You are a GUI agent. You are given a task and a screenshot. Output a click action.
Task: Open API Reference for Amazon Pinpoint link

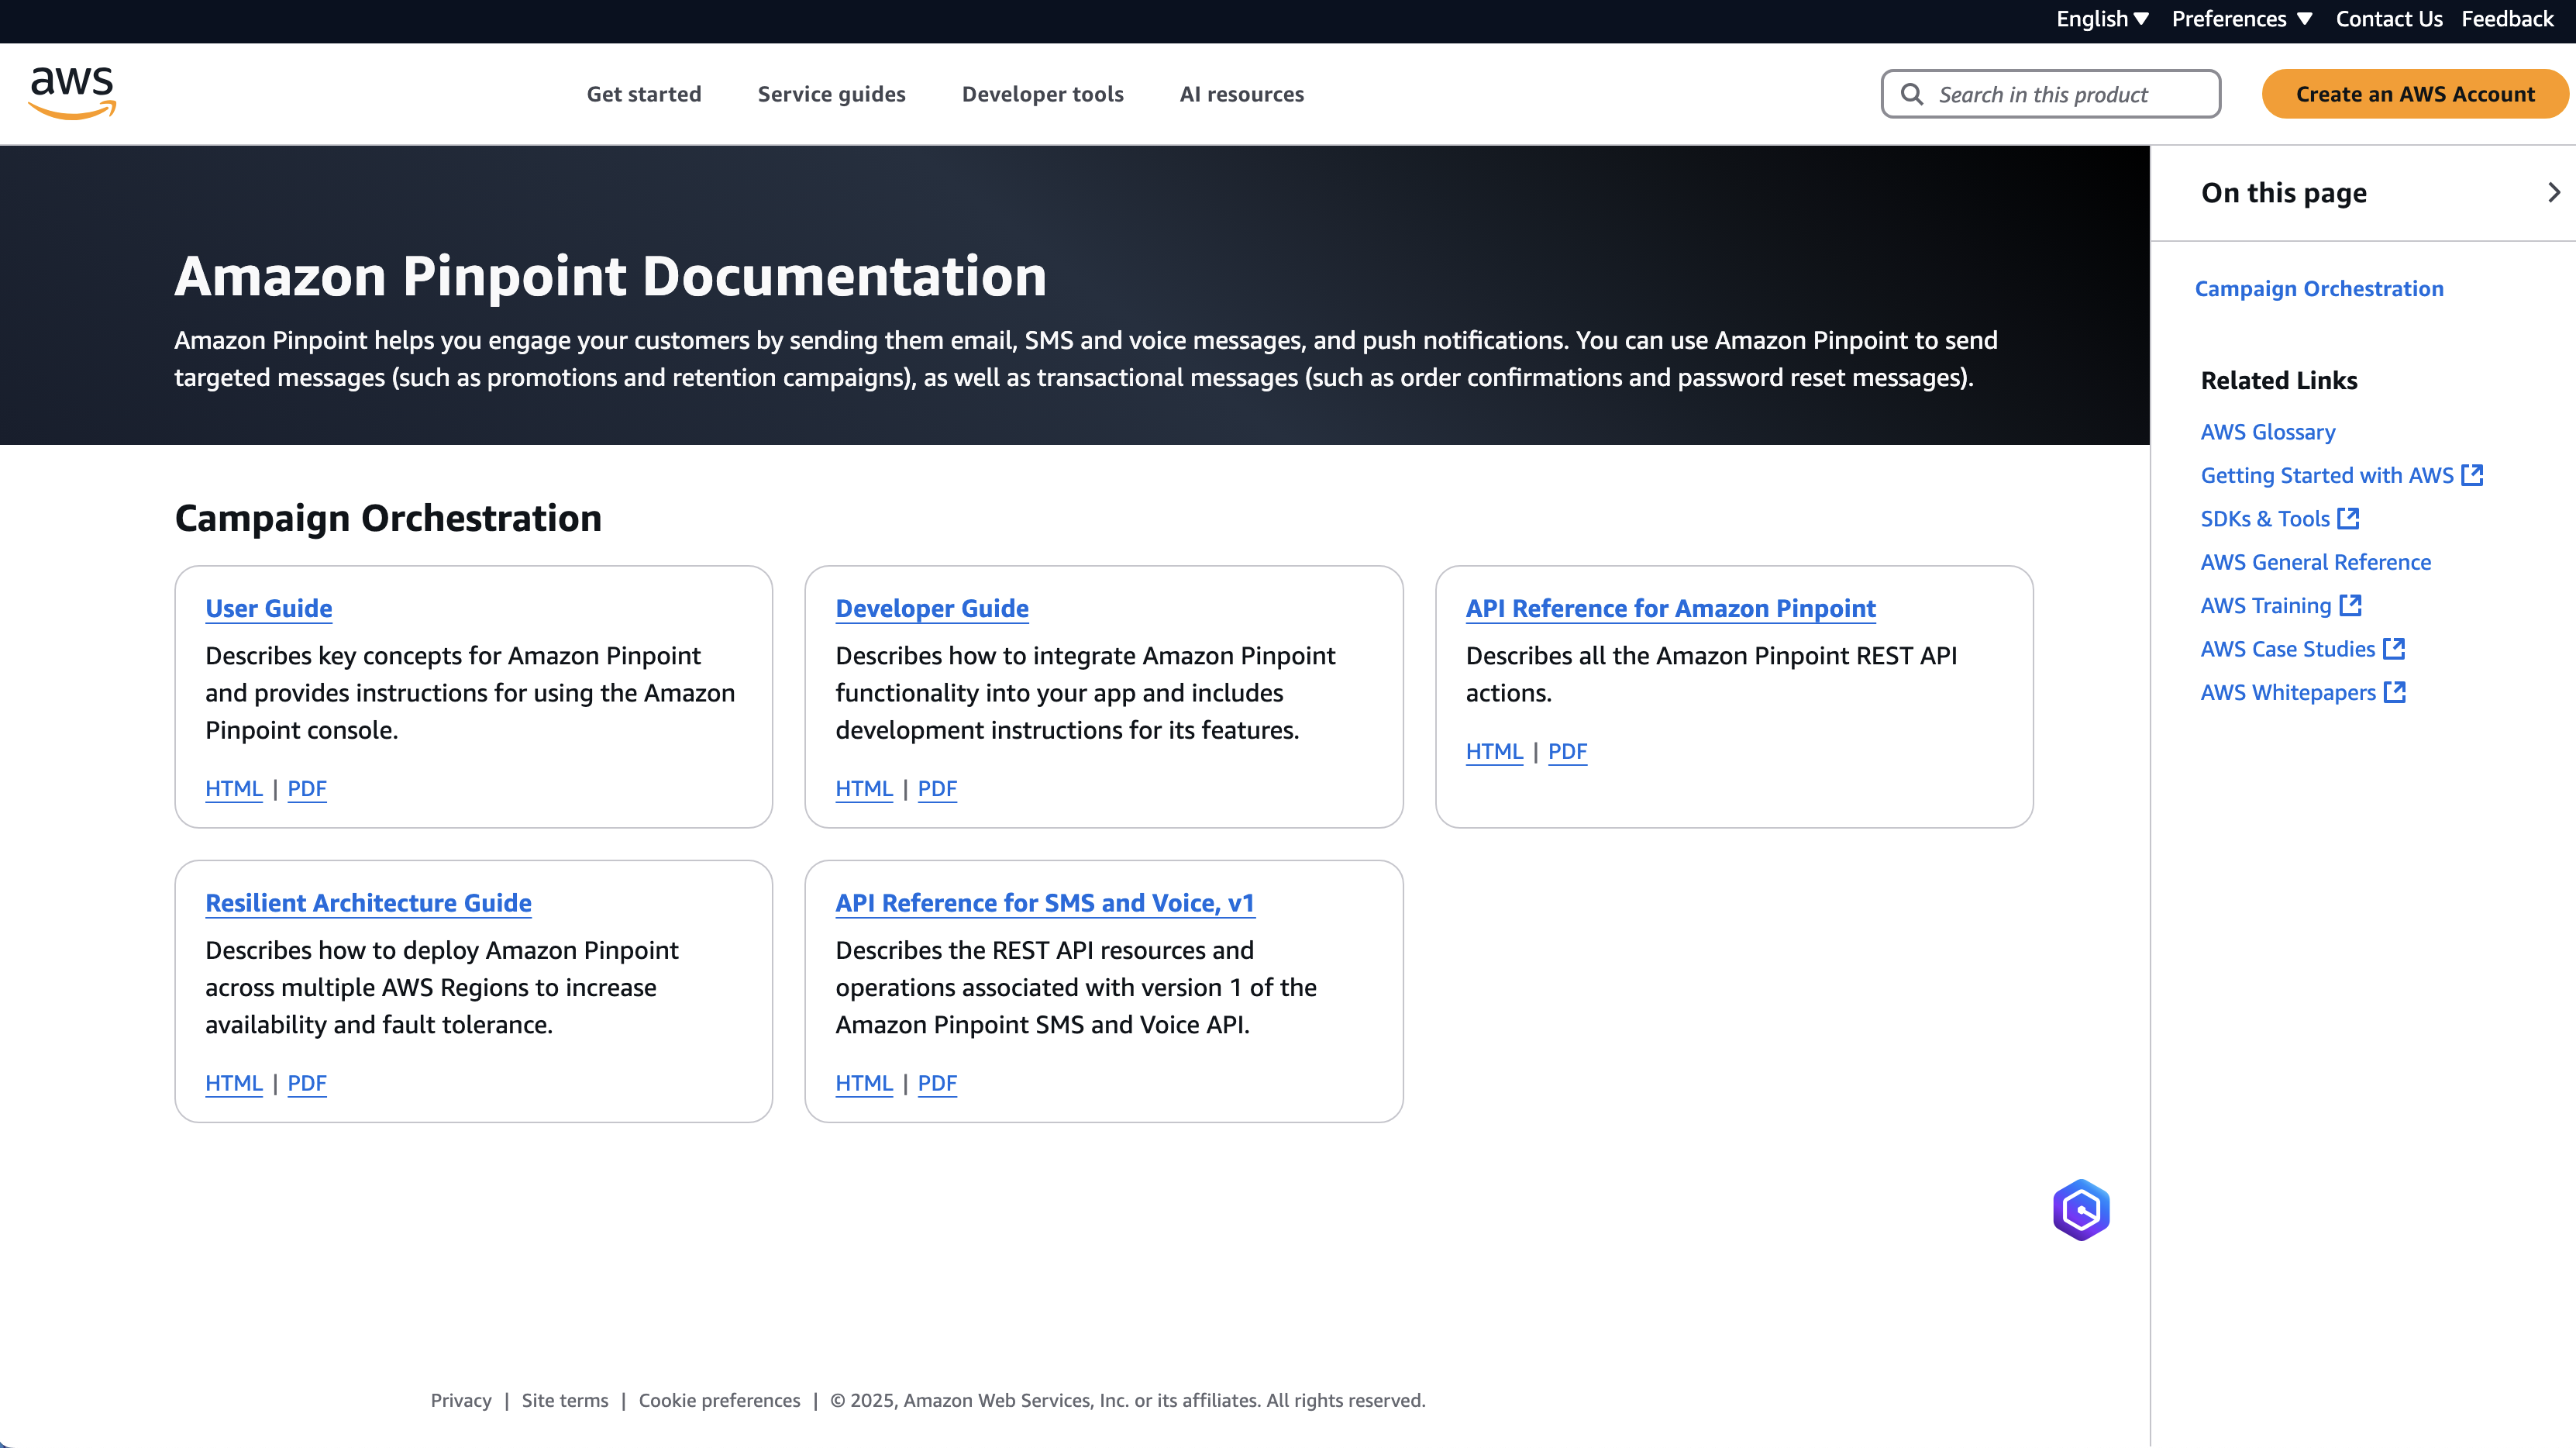pos(1670,608)
